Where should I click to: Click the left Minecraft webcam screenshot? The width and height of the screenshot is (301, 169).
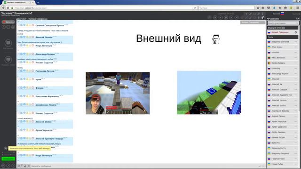pos(118,93)
